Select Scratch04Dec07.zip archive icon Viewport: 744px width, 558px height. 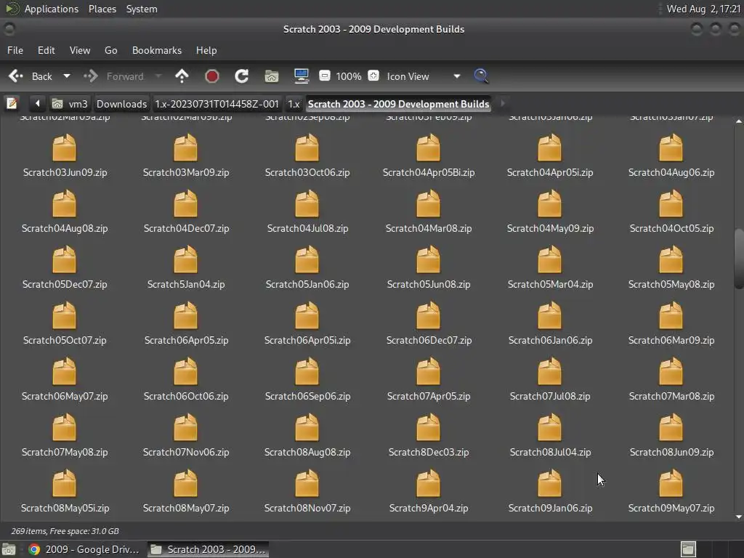[185, 204]
